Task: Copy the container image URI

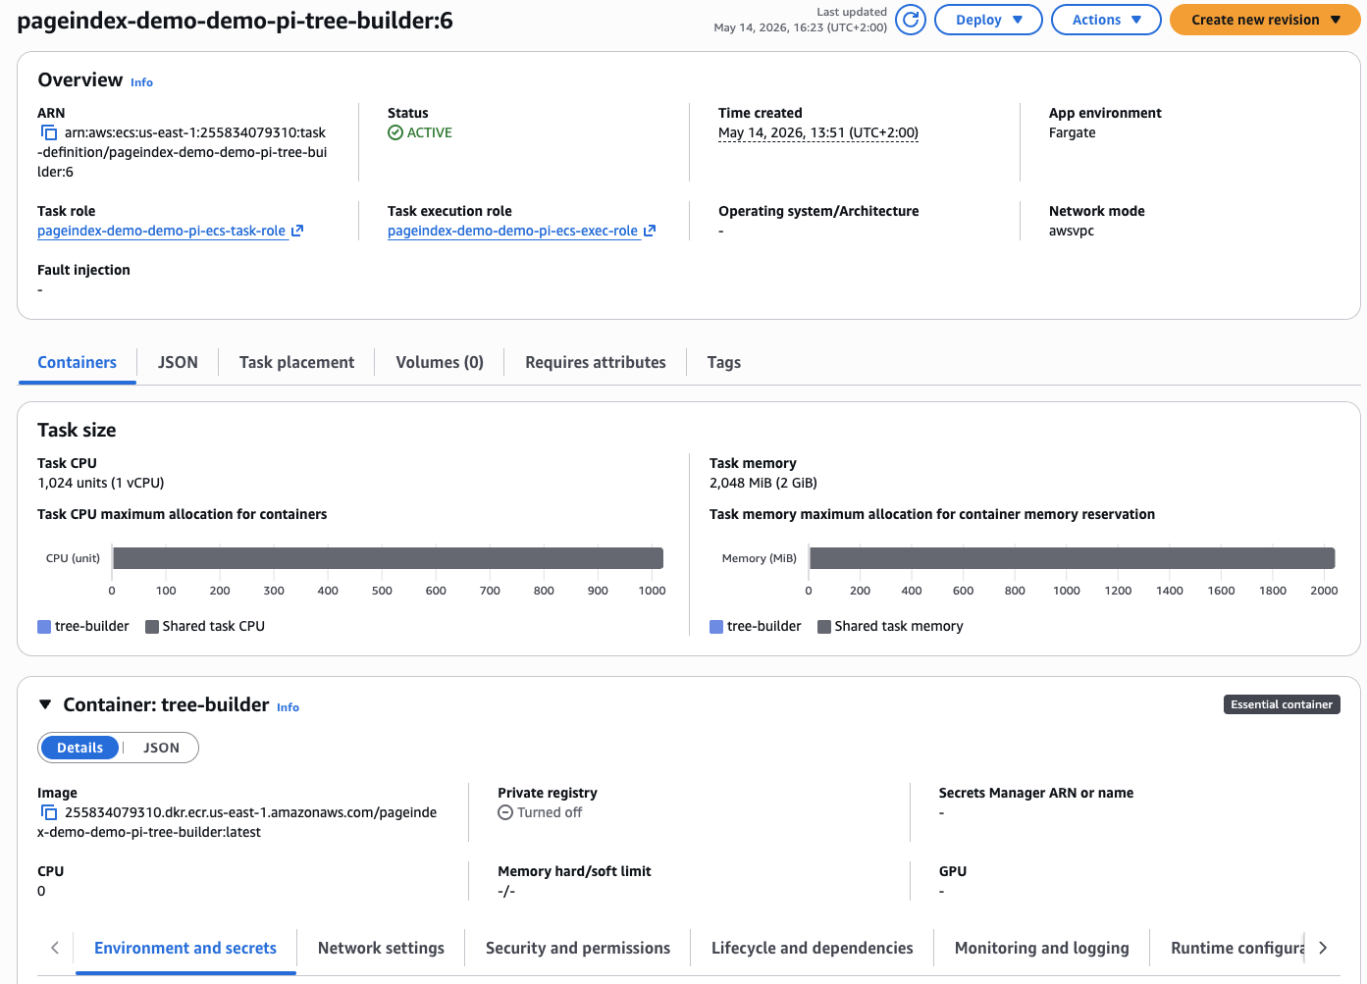Action: tap(49, 812)
